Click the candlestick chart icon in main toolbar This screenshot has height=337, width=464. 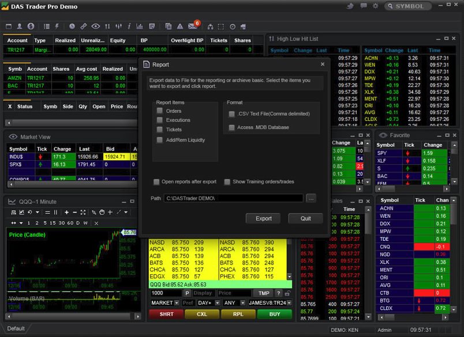[x=119, y=26]
